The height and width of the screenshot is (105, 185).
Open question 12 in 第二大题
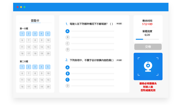[x=28, y=80]
